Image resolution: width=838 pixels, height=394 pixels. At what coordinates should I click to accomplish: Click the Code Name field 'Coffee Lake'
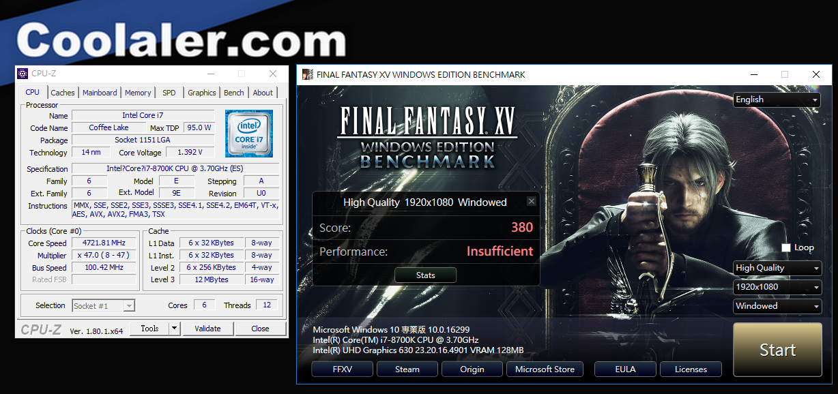click(109, 127)
